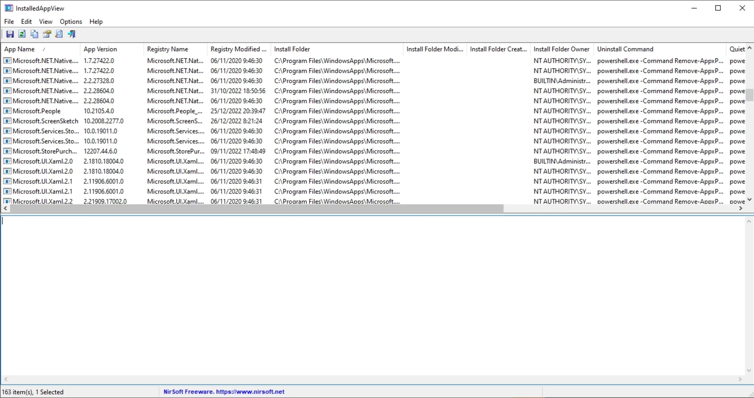Open the Edit menu
Screen dimensions: 754x398
pos(26,21)
